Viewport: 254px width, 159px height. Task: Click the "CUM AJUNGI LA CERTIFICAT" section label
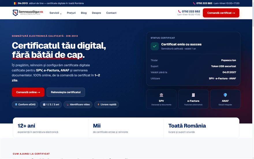click(31, 154)
